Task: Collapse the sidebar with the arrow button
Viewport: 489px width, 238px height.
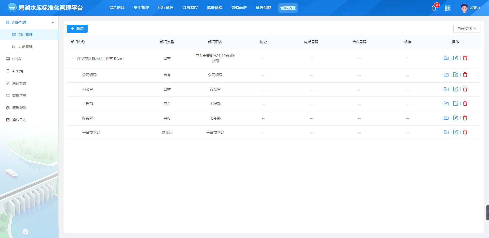Action: pos(25,232)
